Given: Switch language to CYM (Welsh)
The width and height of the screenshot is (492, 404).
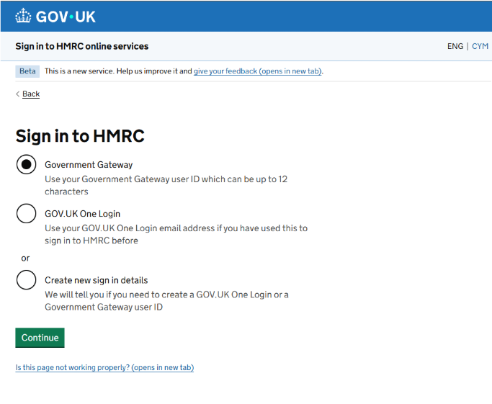Looking at the screenshot, I should 480,46.
